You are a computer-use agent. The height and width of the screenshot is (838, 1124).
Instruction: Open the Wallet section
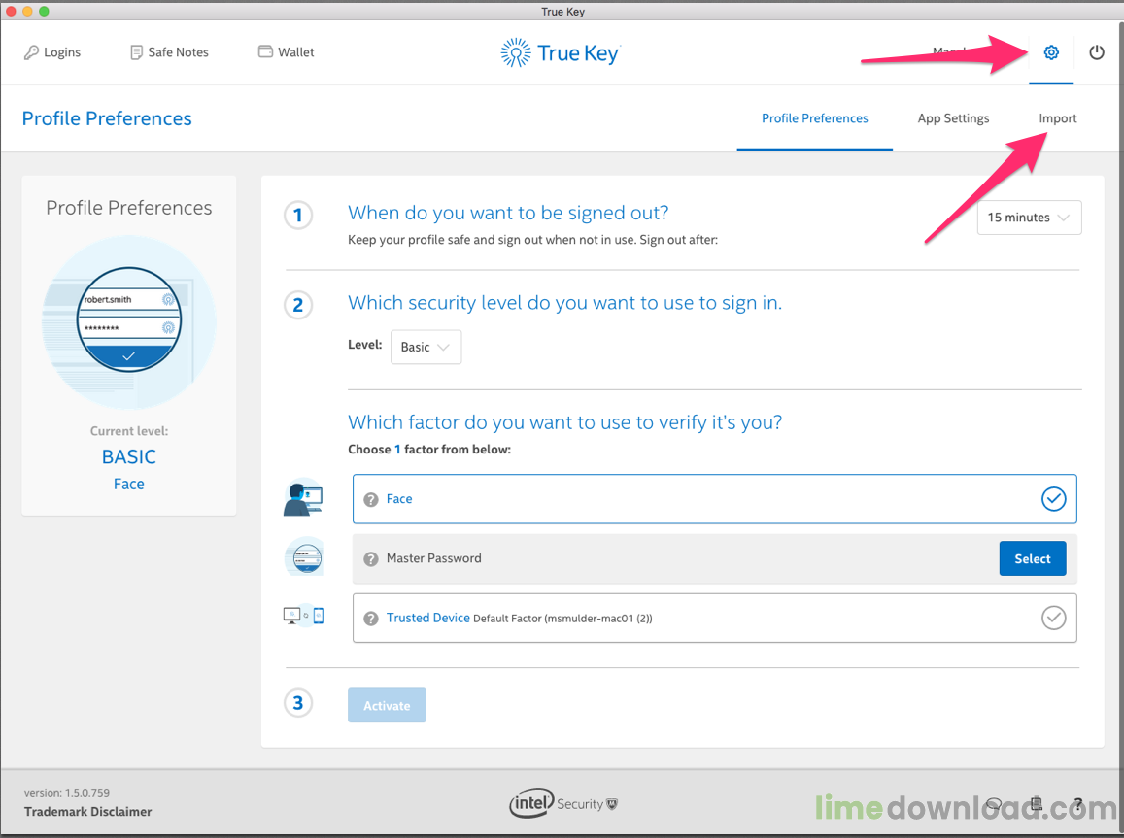pyautogui.click(x=286, y=52)
